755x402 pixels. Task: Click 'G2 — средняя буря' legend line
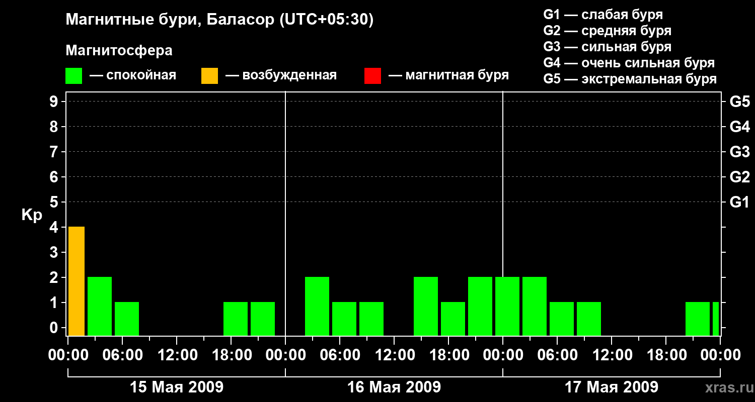click(x=607, y=31)
